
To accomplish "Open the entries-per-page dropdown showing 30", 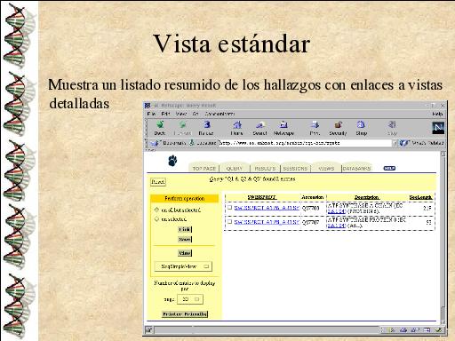I will (x=190, y=299).
